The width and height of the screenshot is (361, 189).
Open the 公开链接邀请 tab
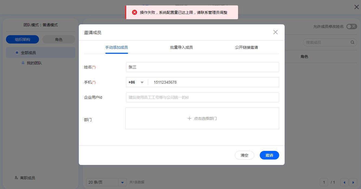246,47
